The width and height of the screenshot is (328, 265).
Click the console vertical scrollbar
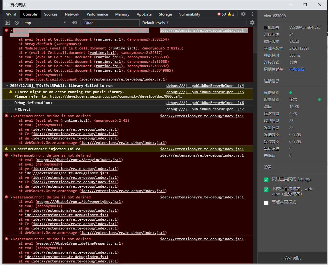255,40
